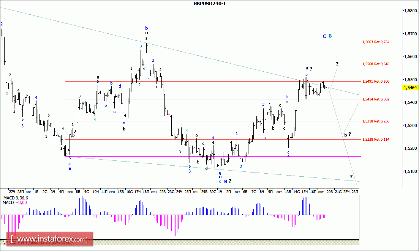Click the 11П date label
This screenshot has width=419, height=251.
coord(104,191)
